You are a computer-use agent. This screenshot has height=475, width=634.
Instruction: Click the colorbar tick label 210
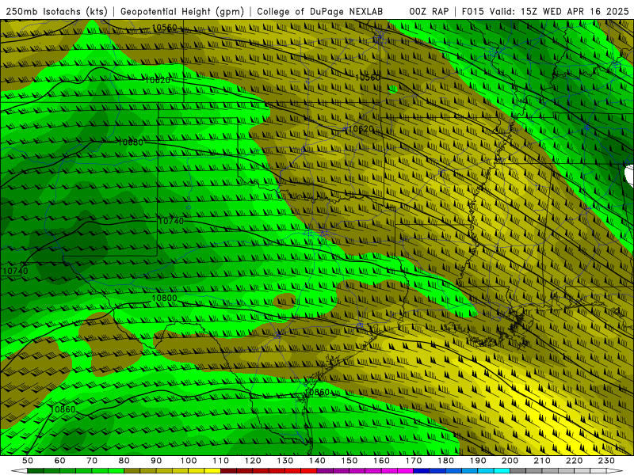click(542, 461)
